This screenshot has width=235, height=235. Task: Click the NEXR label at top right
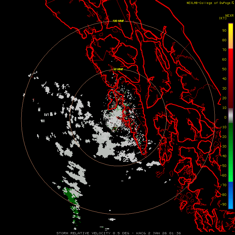(230, 16)
